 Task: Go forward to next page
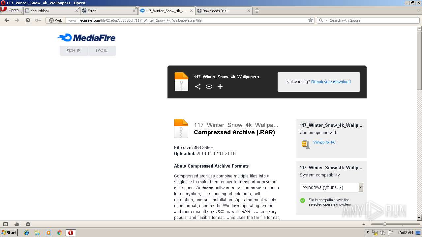pyautogui.click(x=17, y=20)
